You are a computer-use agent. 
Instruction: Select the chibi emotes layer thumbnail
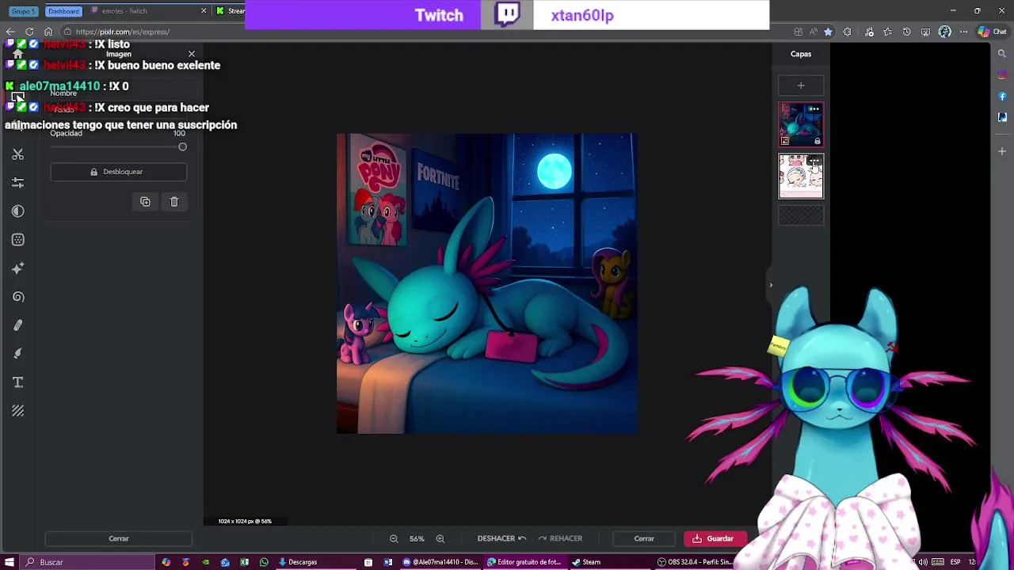(x=801, y=176)
